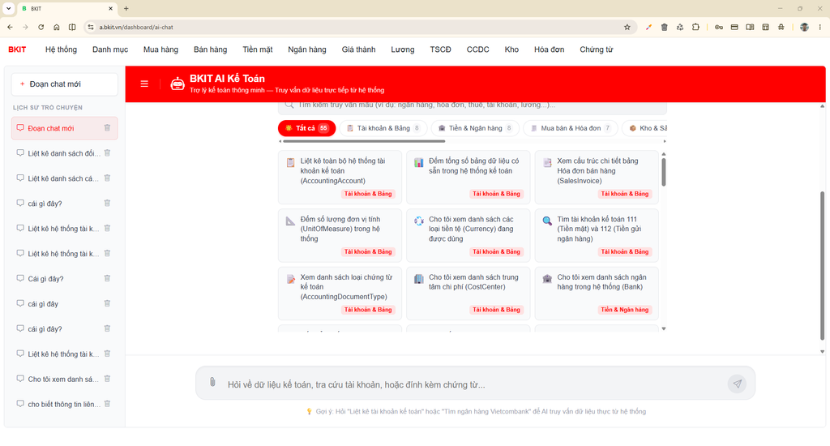Click the browser reload icon
Screen dimensions: 830x446
pyautogui.click(x=41, y=27)
